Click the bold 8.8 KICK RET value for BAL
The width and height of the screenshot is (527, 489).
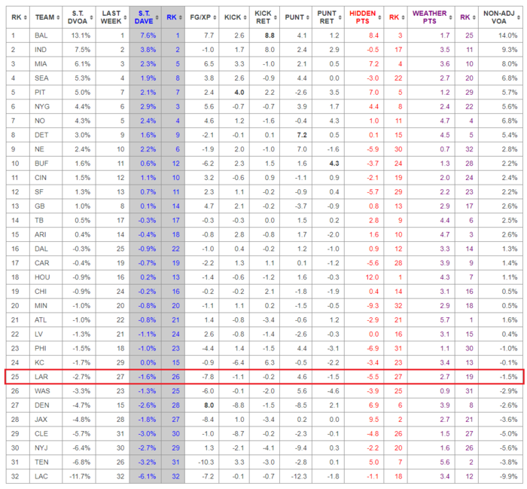(270, 35)
